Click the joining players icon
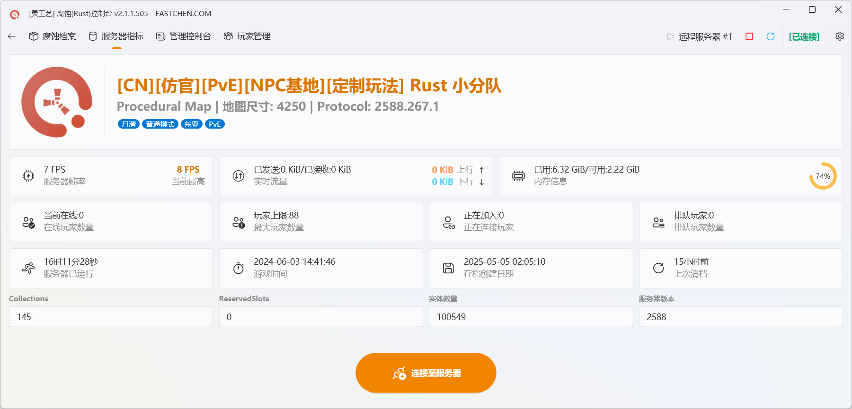This screenshot has height=409, width=852. tap(449, 222)
